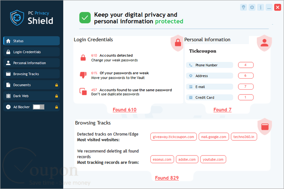Select the Phone Number row
The image size is (284, 189).
point(210,65)
